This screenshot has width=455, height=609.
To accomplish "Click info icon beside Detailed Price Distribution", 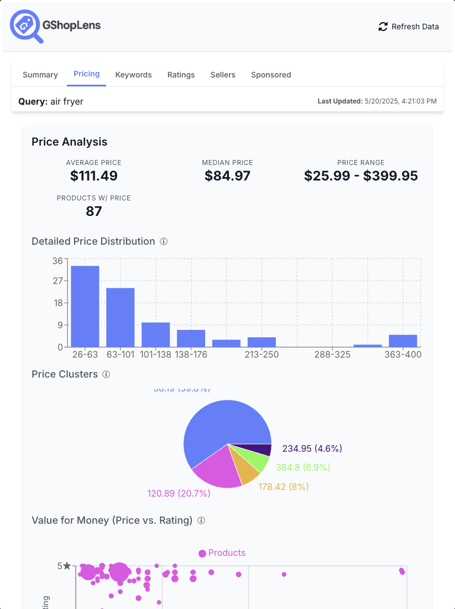I will click(164, 241).
